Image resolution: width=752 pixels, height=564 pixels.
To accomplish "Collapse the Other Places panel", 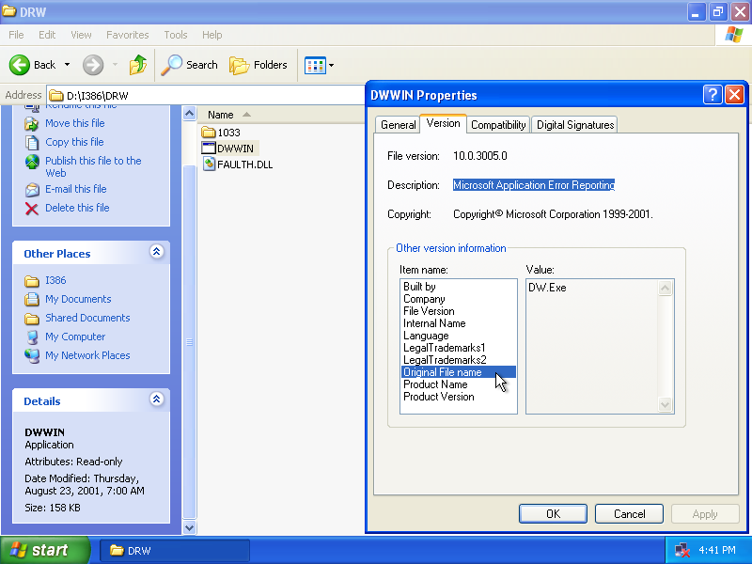I will point(156,252).
